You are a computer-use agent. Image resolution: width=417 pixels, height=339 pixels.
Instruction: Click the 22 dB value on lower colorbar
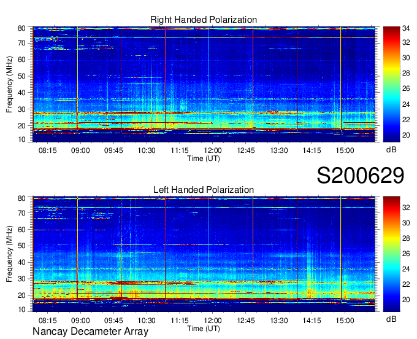coord(406,284)
